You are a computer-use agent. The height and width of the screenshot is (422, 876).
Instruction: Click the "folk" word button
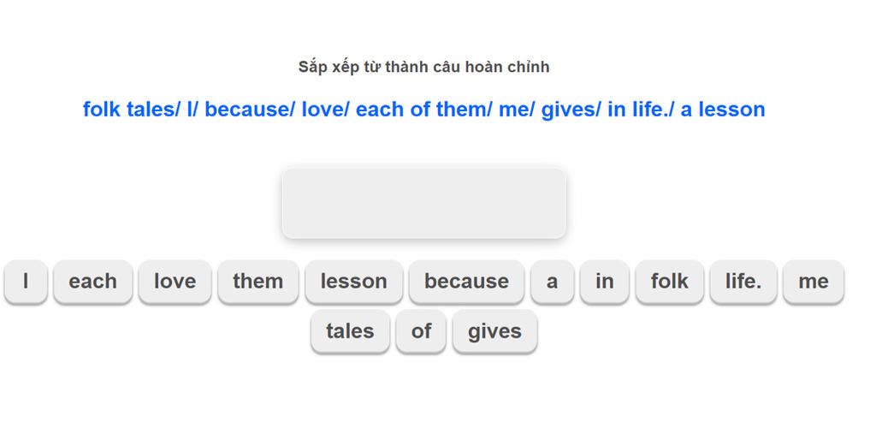click(x=669, y=282)
